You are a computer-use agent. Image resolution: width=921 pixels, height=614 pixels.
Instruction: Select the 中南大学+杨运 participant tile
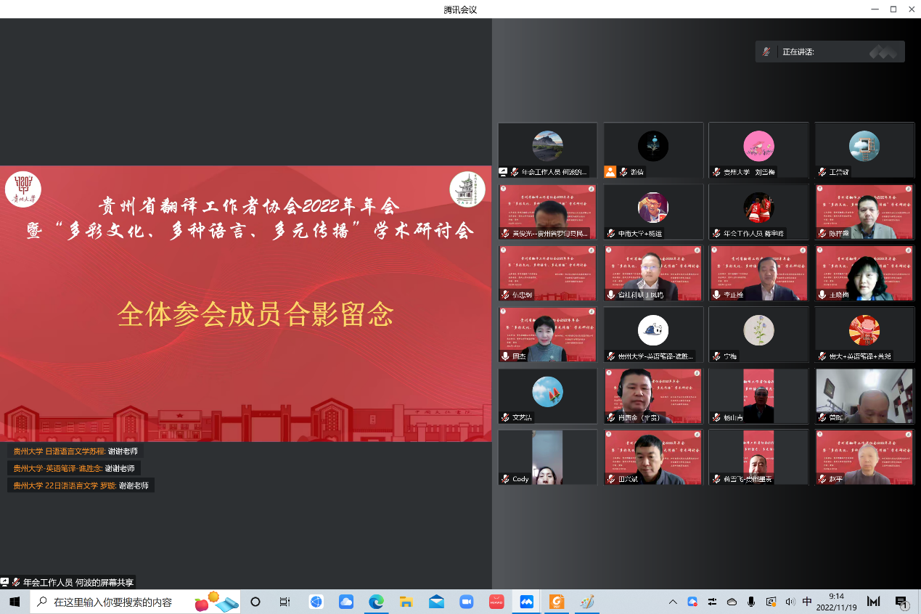pyautogui.click(x=653, y=211)
